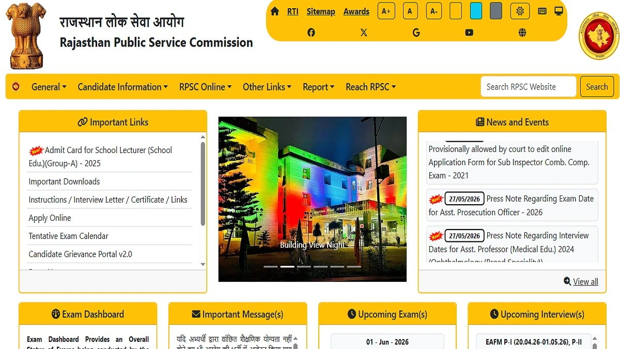Expand the Candidate Information dropdown

click(x=123, y=87)
